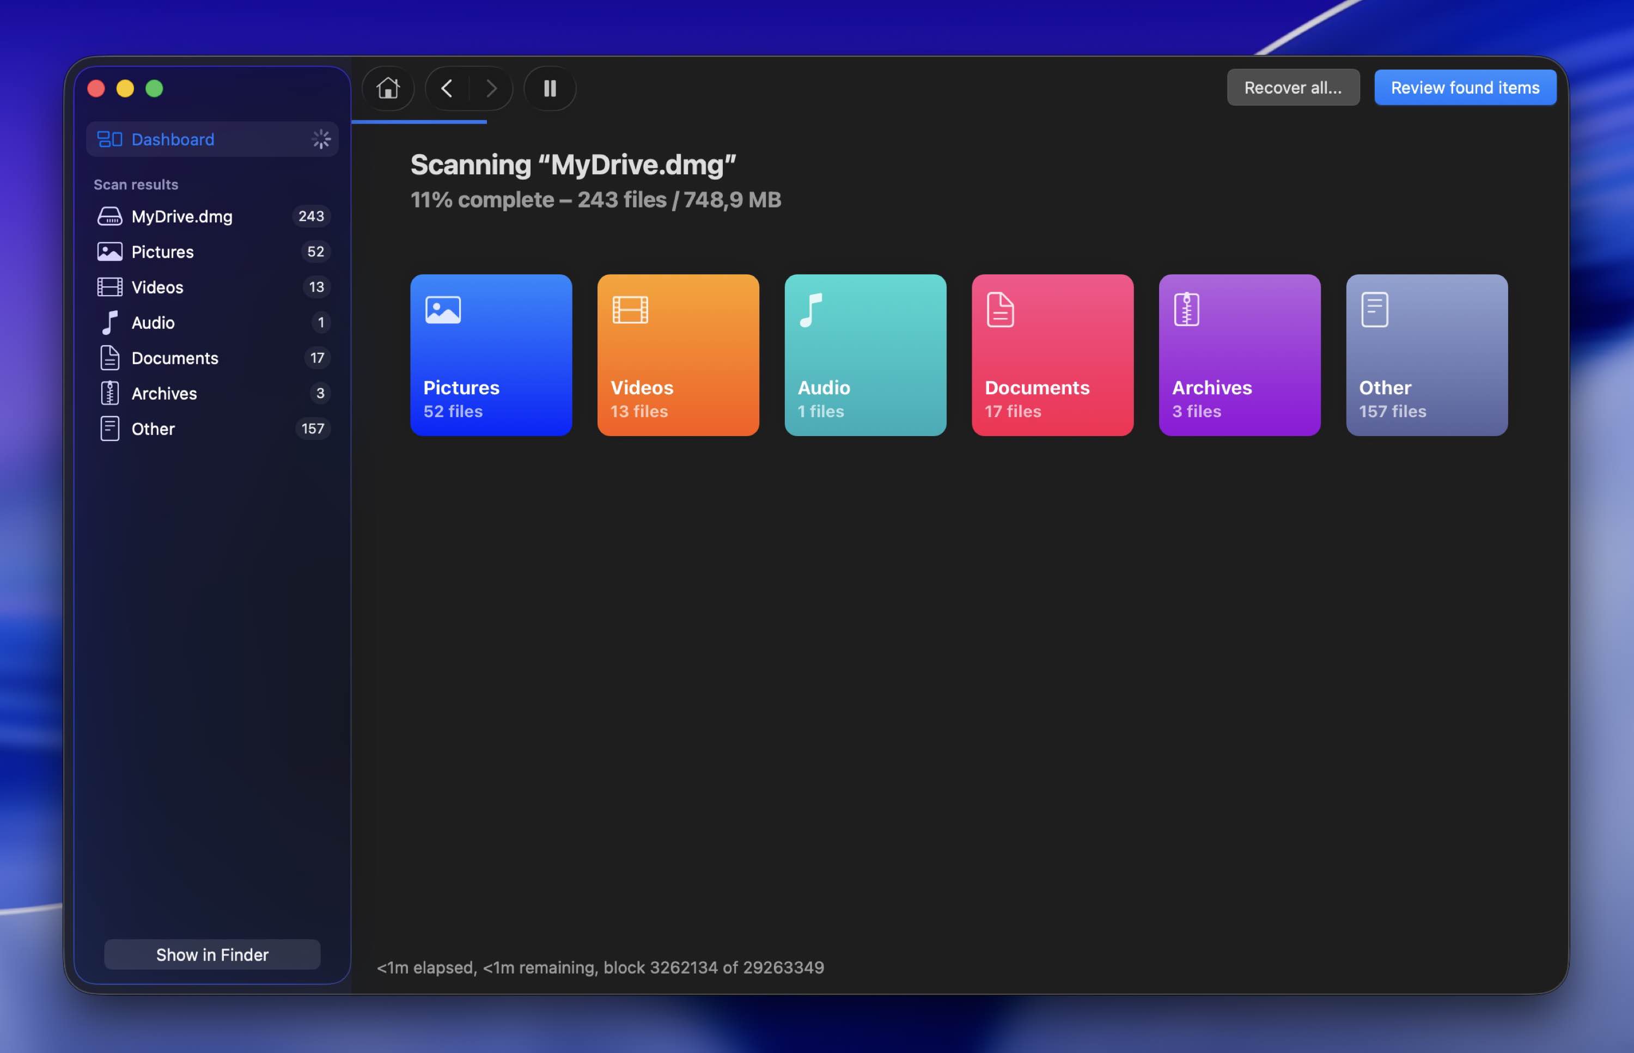
Task: Click the music note on Audio card
Action: point(810,310)
